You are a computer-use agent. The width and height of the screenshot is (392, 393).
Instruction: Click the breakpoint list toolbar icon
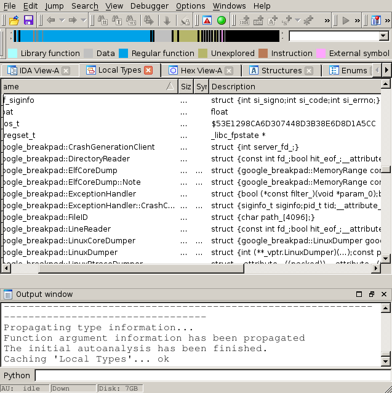376,20
